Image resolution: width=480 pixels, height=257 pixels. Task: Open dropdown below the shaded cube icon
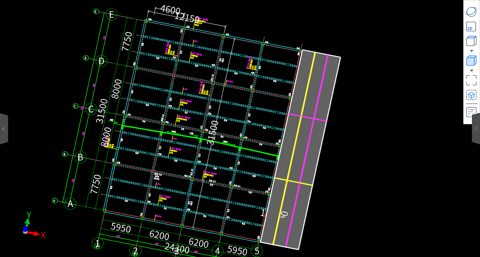[471, 71]
